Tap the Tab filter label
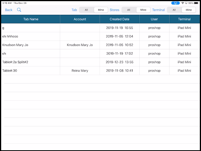Image resolution: width=201 pixels, height=151 pixels. point(74,10)
